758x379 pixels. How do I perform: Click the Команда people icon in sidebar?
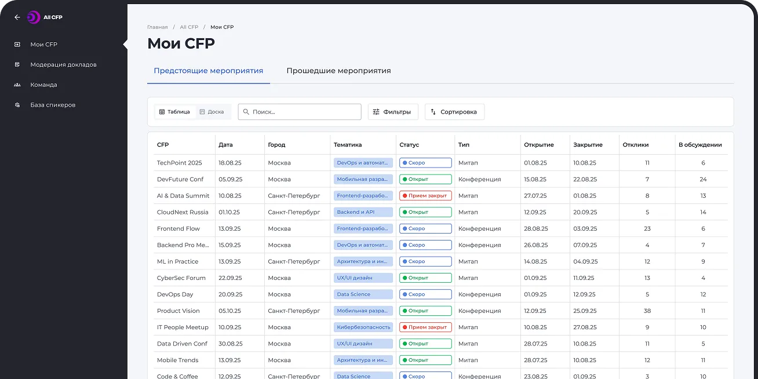coord(18,85)
